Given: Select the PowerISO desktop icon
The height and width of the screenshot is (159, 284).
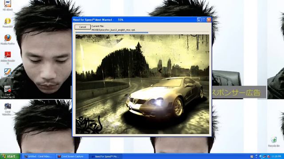Looking at the screenshot, I should [8, 23].
